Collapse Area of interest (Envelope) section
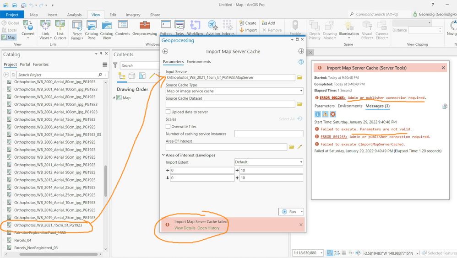Viewport: 457px width, 258px height. pyautogui.click(x=163, y=155)
